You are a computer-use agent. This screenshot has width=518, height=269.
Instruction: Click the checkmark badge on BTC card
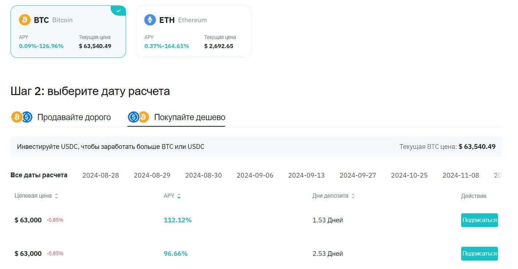click(x=118, y=11)
